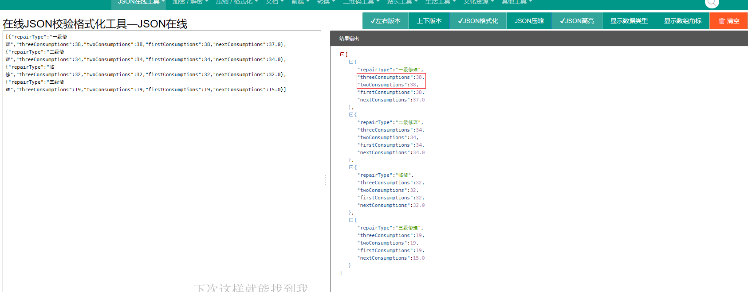Open the 加密/解密 dropdown menu
Image resolution: width=748 pixels, height=292 pixels.
190,2
